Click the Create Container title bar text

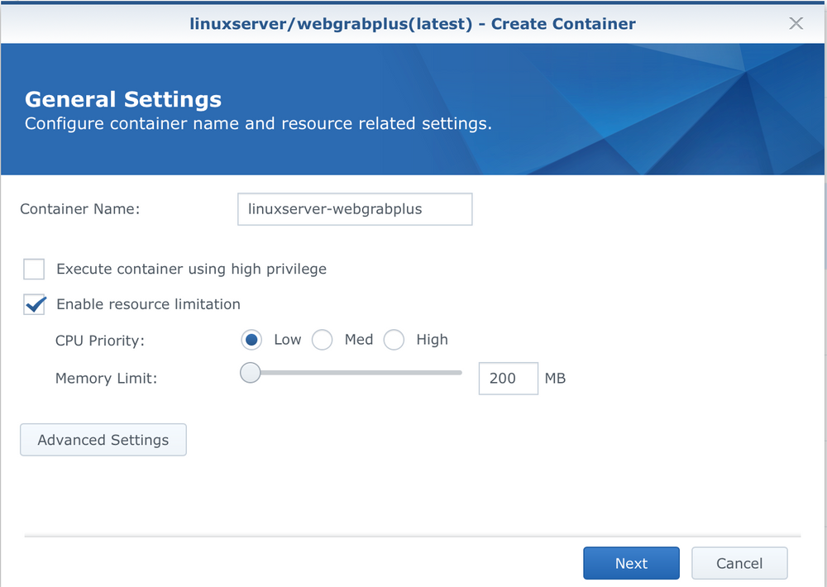click(413, 23)
